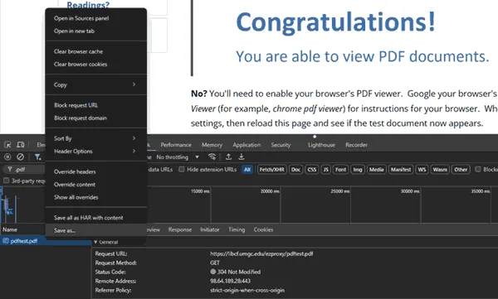Select the CSS filter type
This screenshot has height=299, width=498.
click(x=312, y=170)
